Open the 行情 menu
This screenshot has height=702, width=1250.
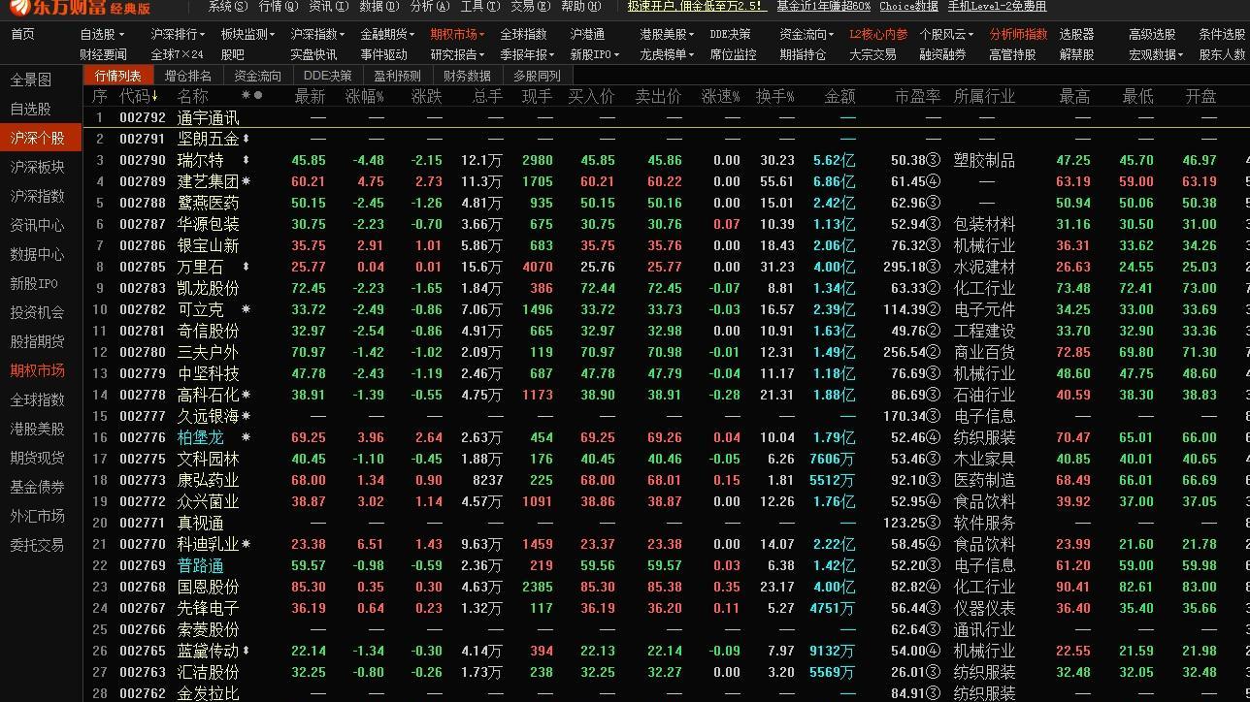tap(278, 7)
